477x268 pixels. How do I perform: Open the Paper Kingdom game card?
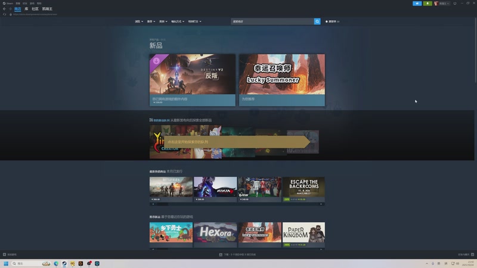(303, 234)
